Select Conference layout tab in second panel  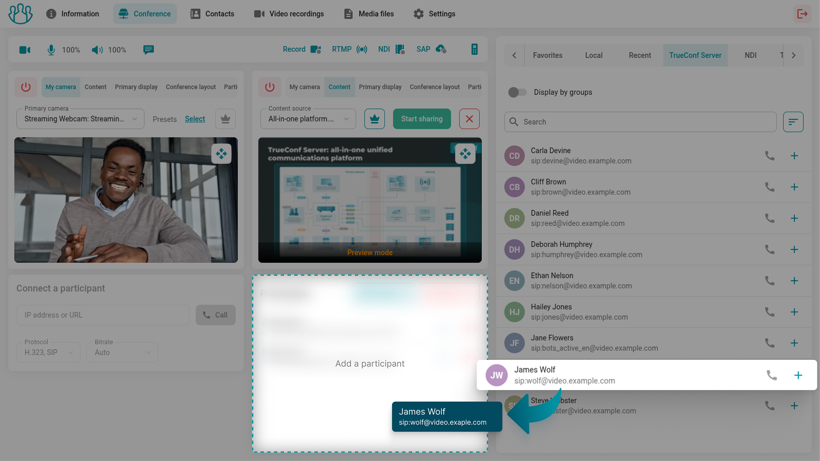(x=435, y=87)
